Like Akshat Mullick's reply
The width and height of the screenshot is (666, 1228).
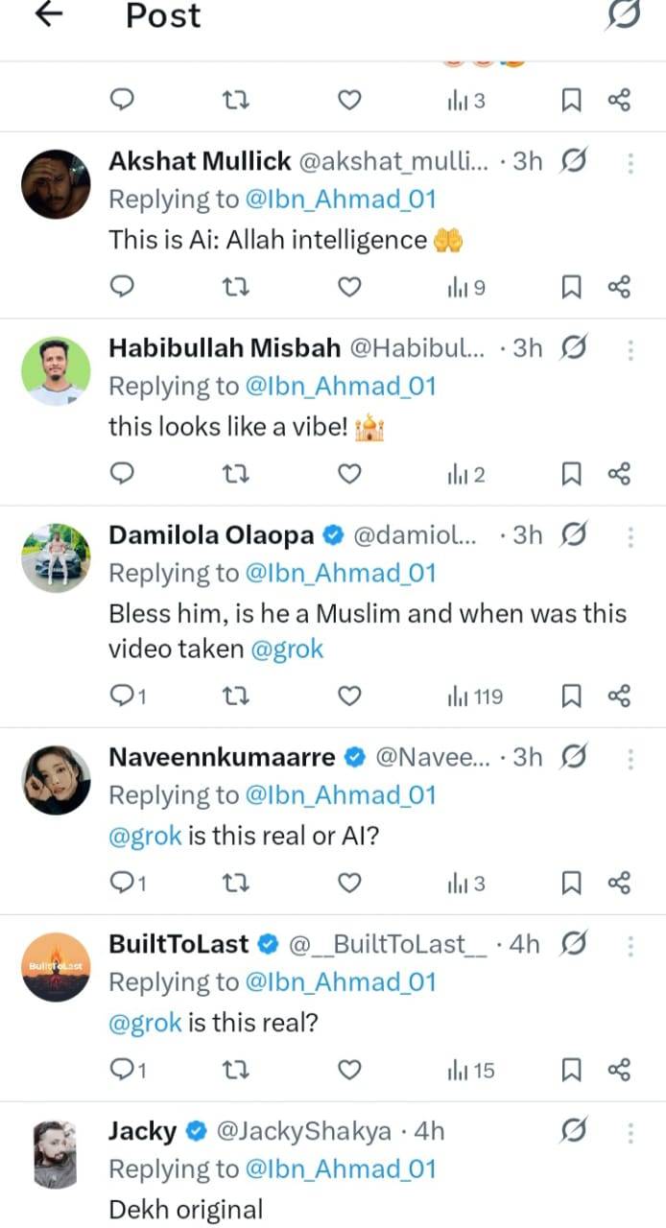(350, 287)
